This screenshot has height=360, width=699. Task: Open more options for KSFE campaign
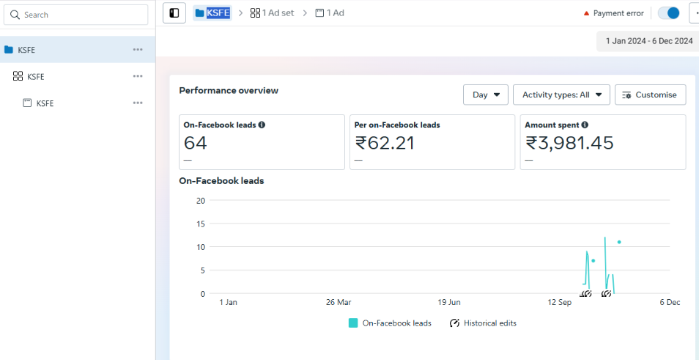click(x=138, y=50)
